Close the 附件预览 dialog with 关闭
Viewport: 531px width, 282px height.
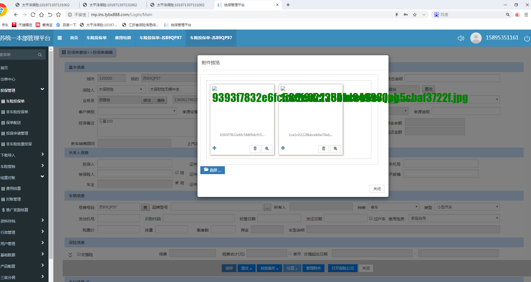377,189
